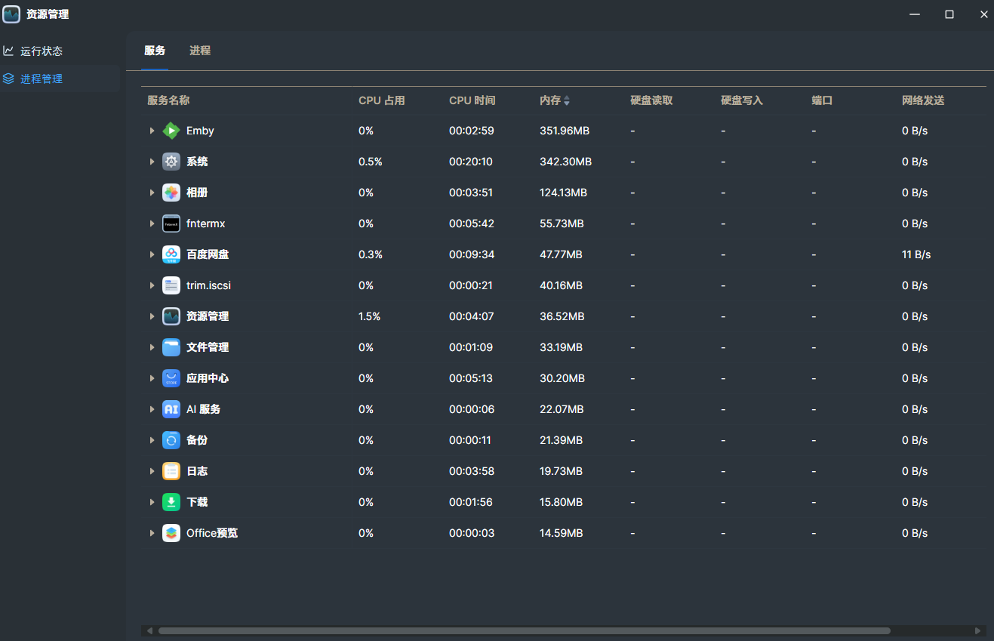Sort by the 服务名称 column header
Viewport: 994px width, 641px height.
tap(168, 100)
